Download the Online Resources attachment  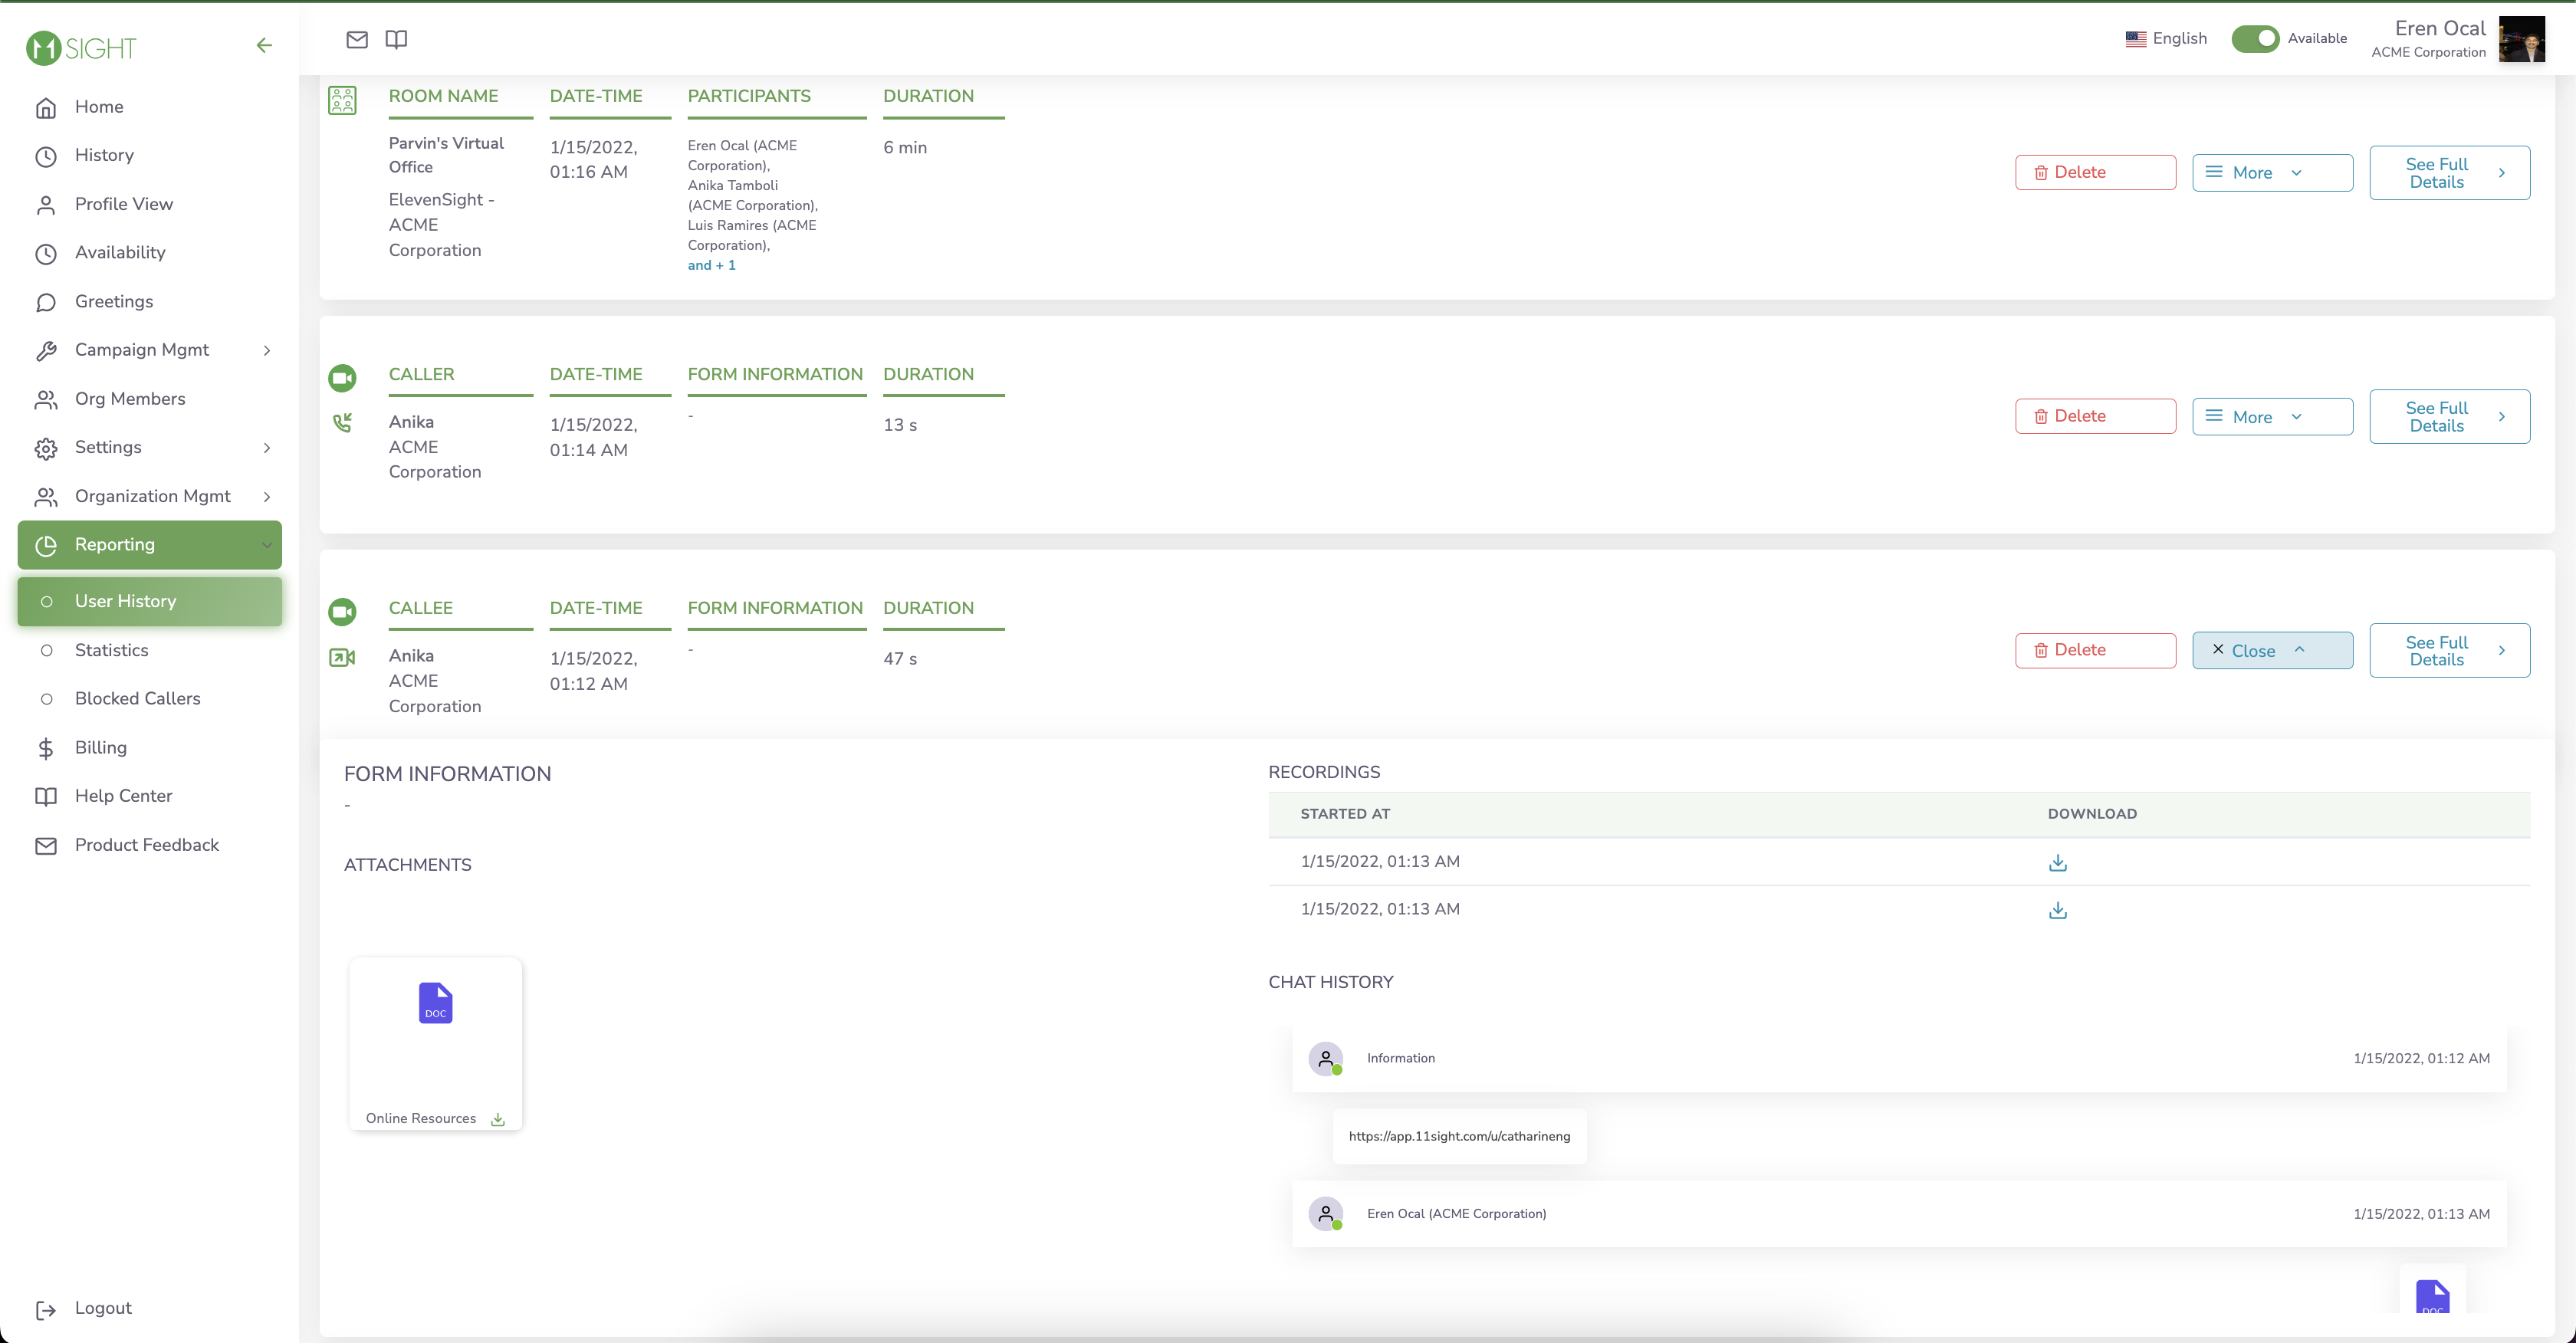pos(498,1119)
